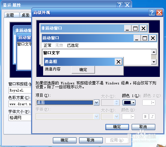This screenshot has width=166, height=147.
Task: Click 确定 in 高级外观 dialog
Action: click(117, 127)
